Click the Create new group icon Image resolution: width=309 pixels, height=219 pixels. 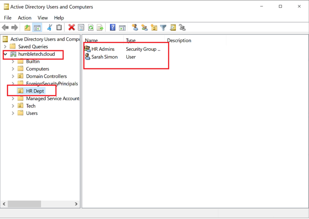(x=145, y=27)
